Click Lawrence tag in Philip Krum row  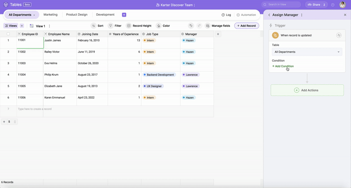pos(190,75)
